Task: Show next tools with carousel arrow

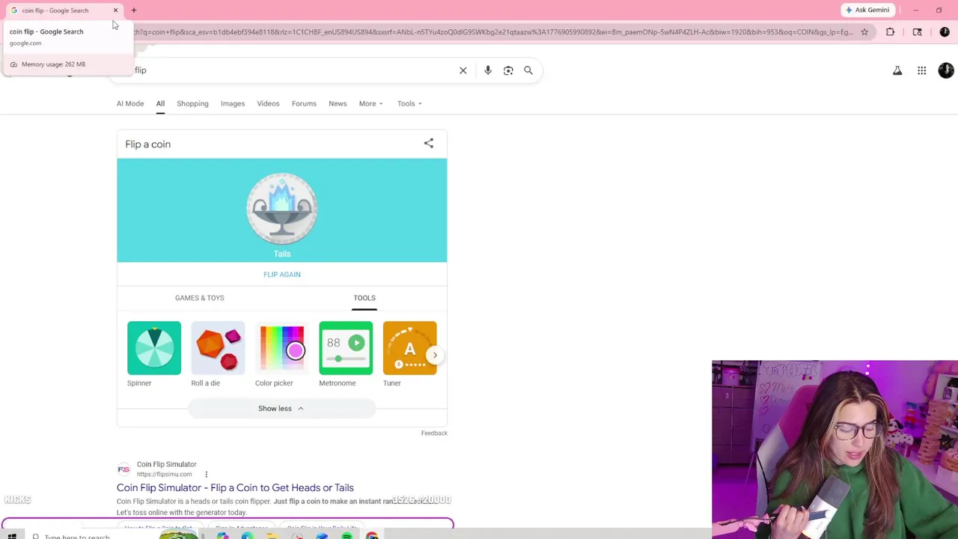Action: 435,355
